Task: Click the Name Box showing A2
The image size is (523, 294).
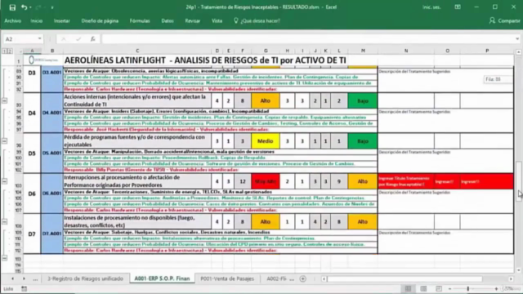Action: pos(20,39)
